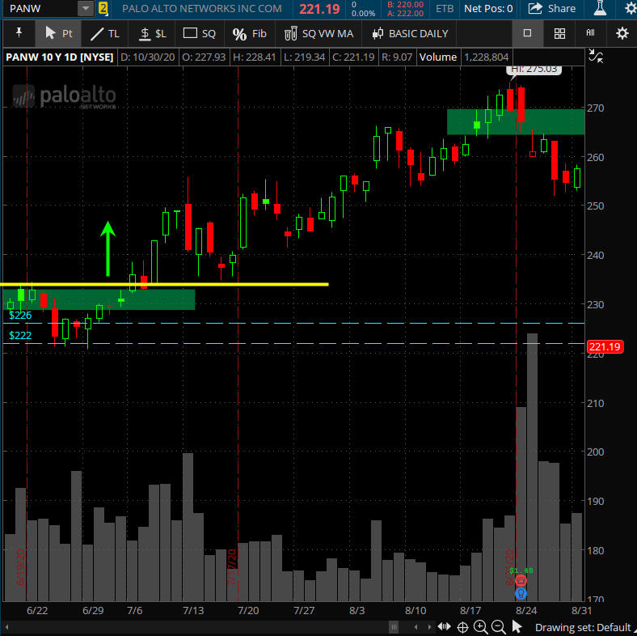Click the PANW symbol input field
637x636 pixels.
pyautogui.click(x=40, y=9)
